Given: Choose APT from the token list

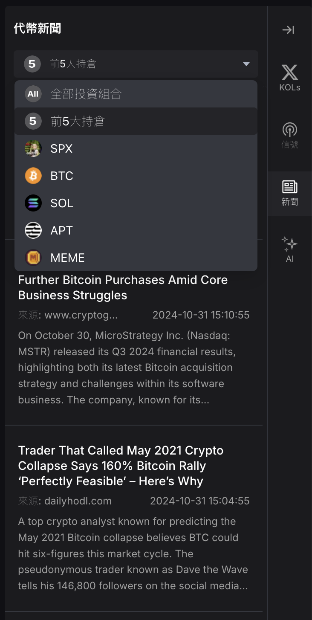Looking at the screenshot, I should [62, 231].
